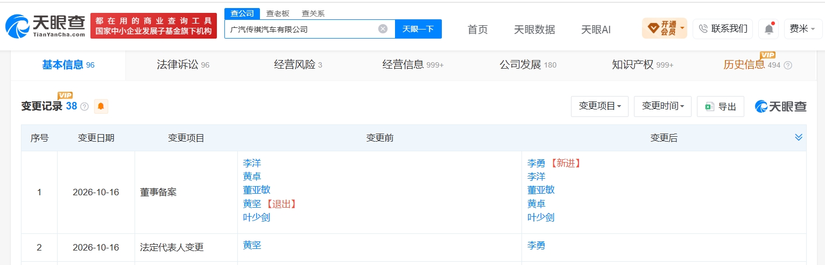825x265 pixels.
Task: Select the 2026-10-16 date in row 1
Action: (x=96, y=192)
